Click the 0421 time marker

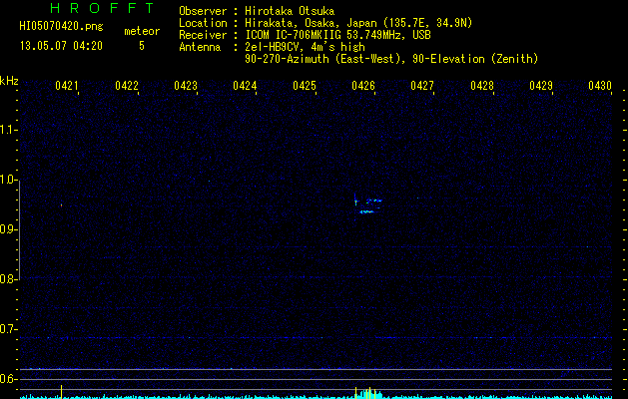point(67,86)
